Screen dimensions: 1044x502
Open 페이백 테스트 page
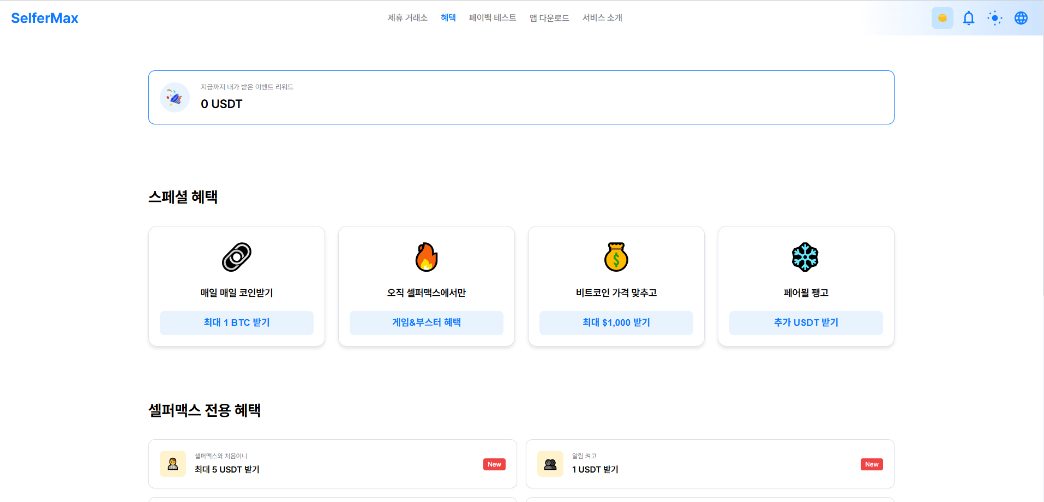point(492,18)
